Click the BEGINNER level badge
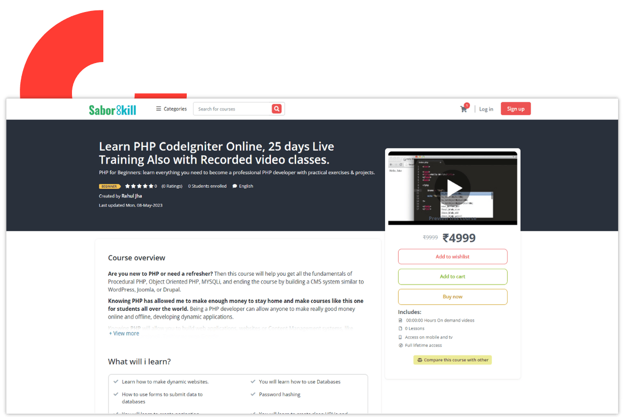The width and height of the screenshot is (626, 417). pyautogui.click(x=110, y=186)
